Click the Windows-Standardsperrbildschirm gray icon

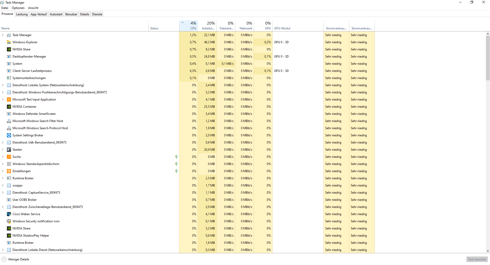tap(9, 164)
